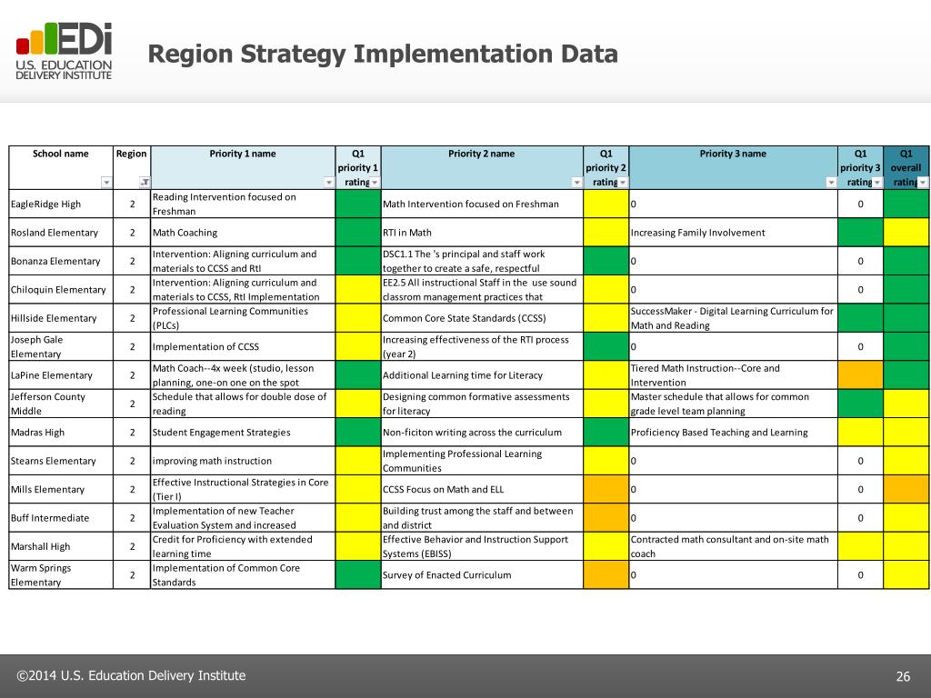Open the Priority 3 name filter dropdown
The image size is (931, 698).
coord(831,182)
